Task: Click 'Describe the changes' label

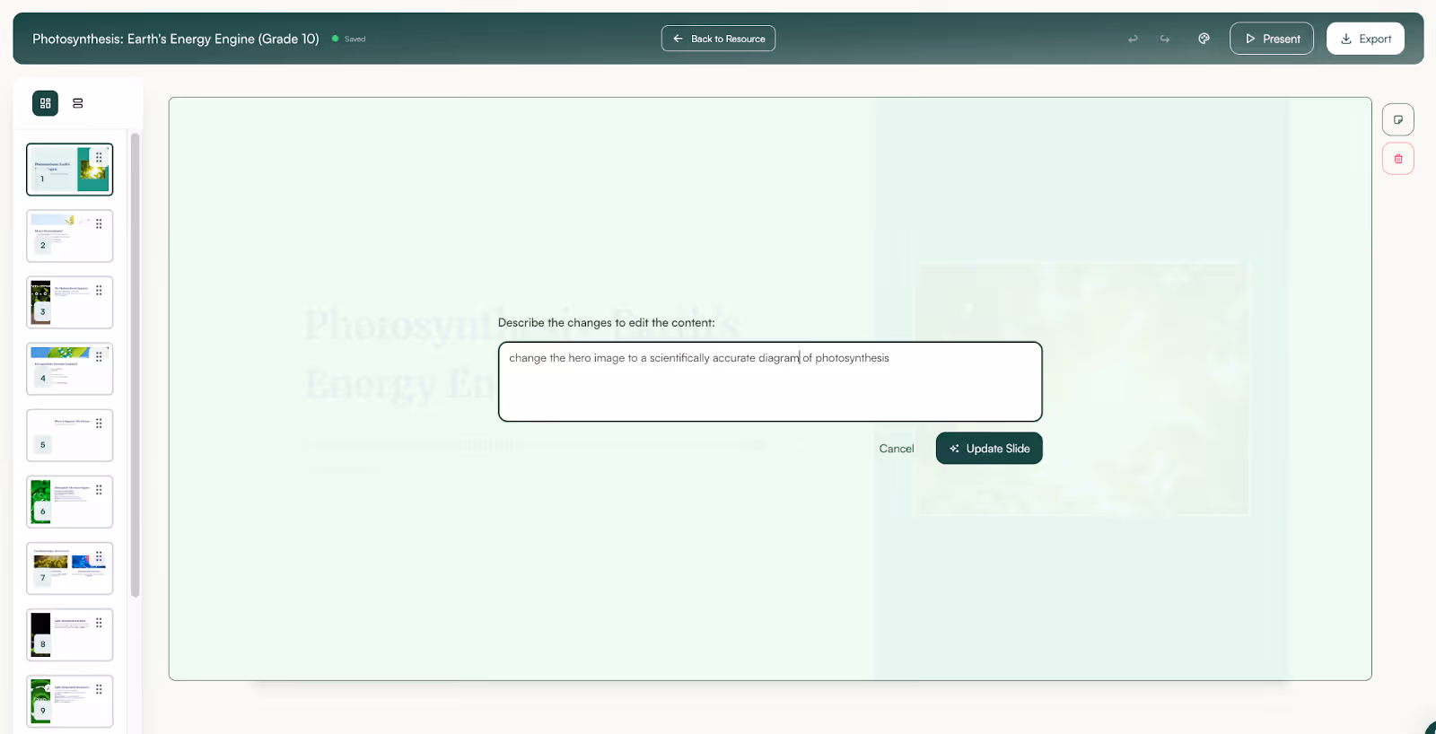Action: 607,322
